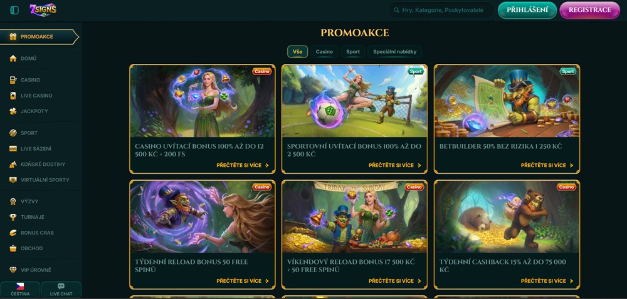The image size is (627, 299).
Task: Collapse the sidebar using the panel icon
Action: point(14,11)
